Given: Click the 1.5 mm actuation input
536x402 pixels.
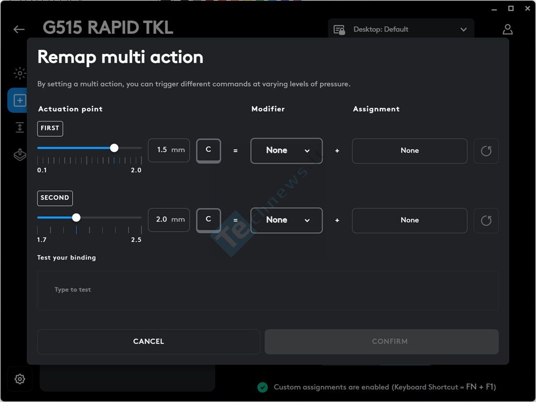Looking at the screenshot, I should pos(168,150).
